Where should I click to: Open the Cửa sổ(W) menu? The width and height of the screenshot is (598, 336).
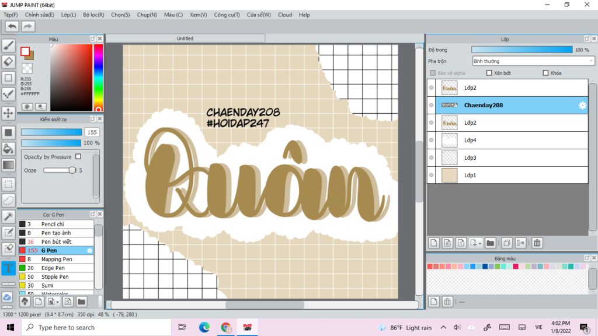coord(259,15)
